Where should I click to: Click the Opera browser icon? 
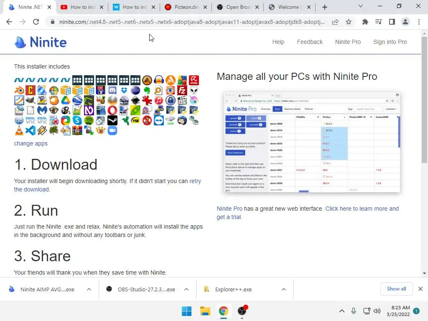pyautogui.click(x=112, y=110)
